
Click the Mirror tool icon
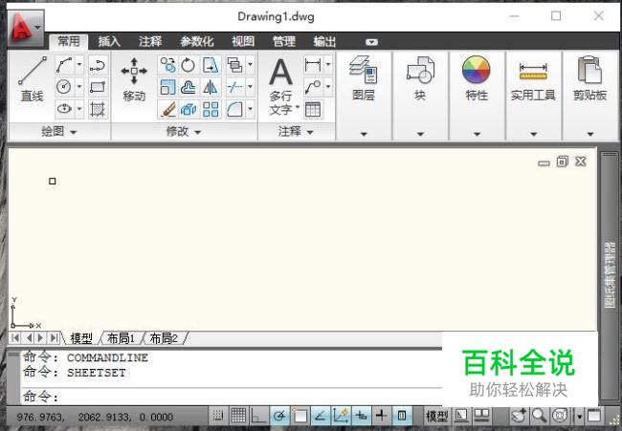tap(211, 86)
